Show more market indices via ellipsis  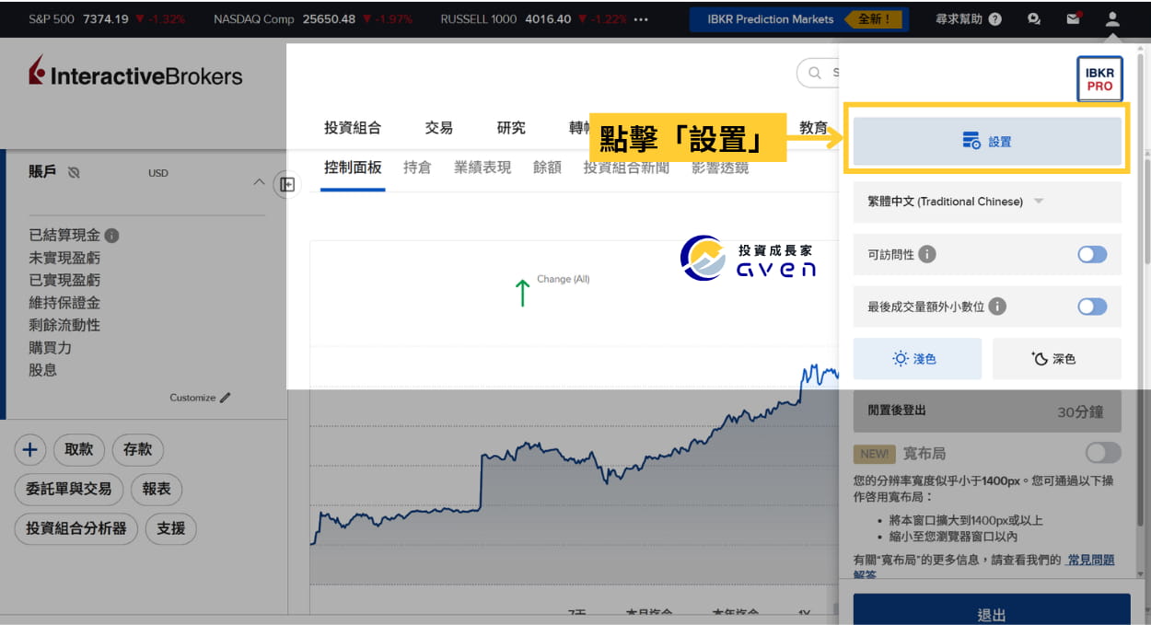click(x=642, y=18)
